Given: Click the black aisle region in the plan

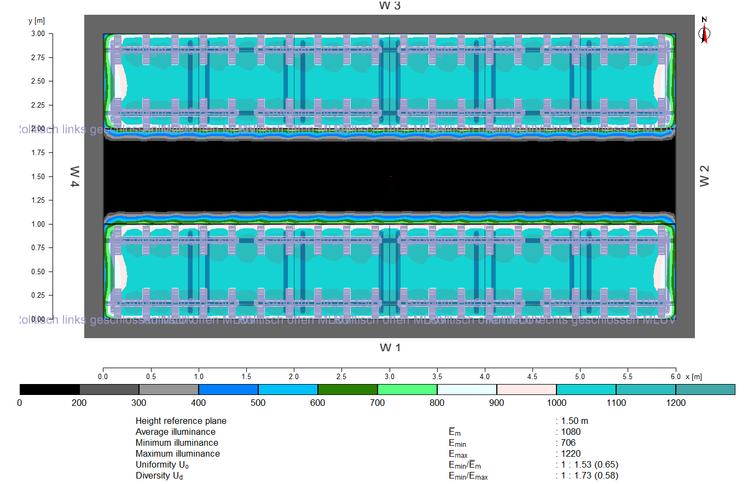Looking at the screenshot, I should click(390, 176).
